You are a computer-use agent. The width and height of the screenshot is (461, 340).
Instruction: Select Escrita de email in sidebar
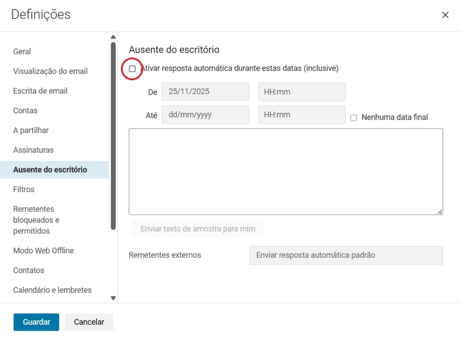click(41, 91)
